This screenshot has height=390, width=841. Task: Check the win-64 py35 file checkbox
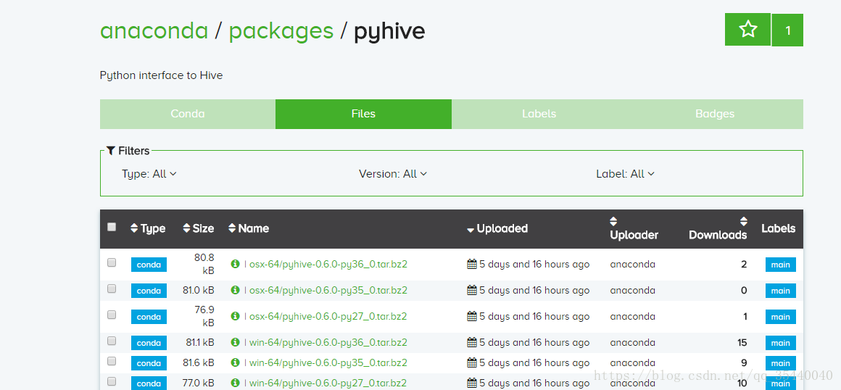(112, 361)
